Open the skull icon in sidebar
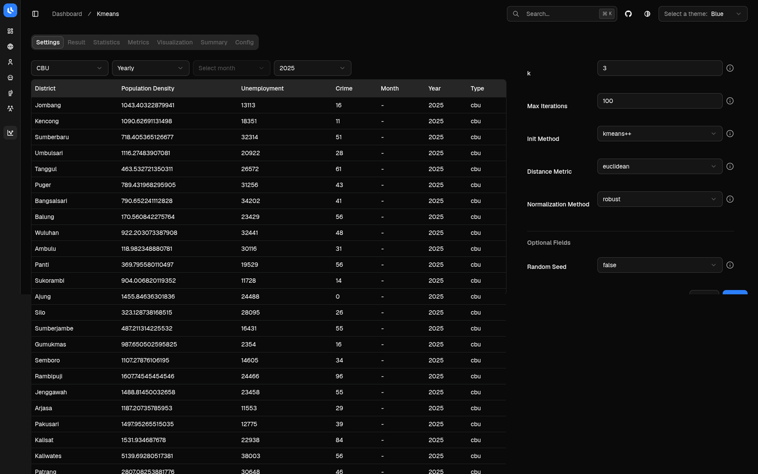Viewport: 758px width, 474px height. click(10, 78)
